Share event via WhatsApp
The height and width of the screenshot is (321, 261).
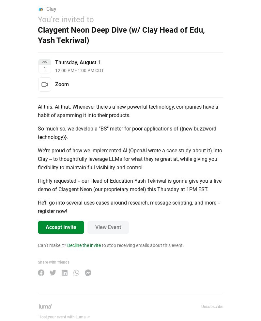pyautogui.click(x=76, y=273)
